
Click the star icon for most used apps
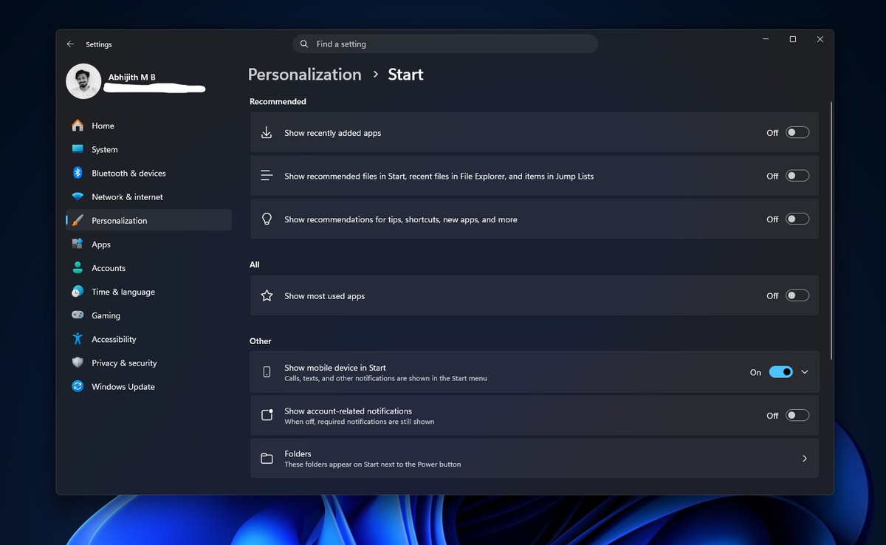tap(267, 295)
